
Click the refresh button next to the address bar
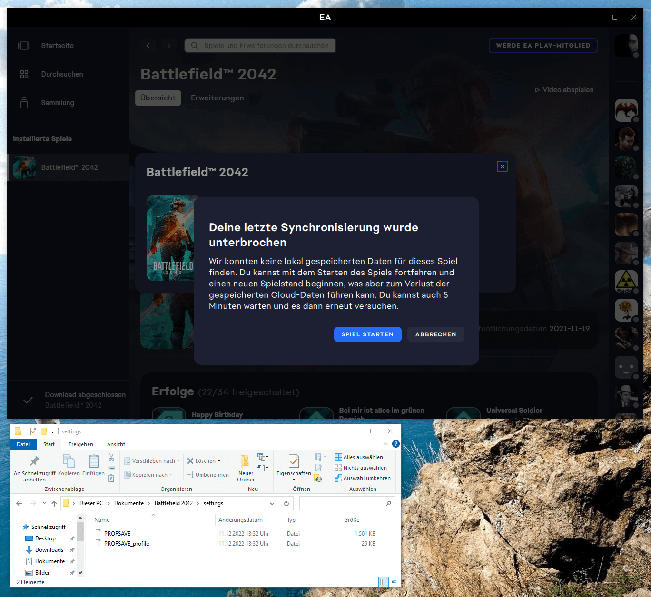[286, 503]
